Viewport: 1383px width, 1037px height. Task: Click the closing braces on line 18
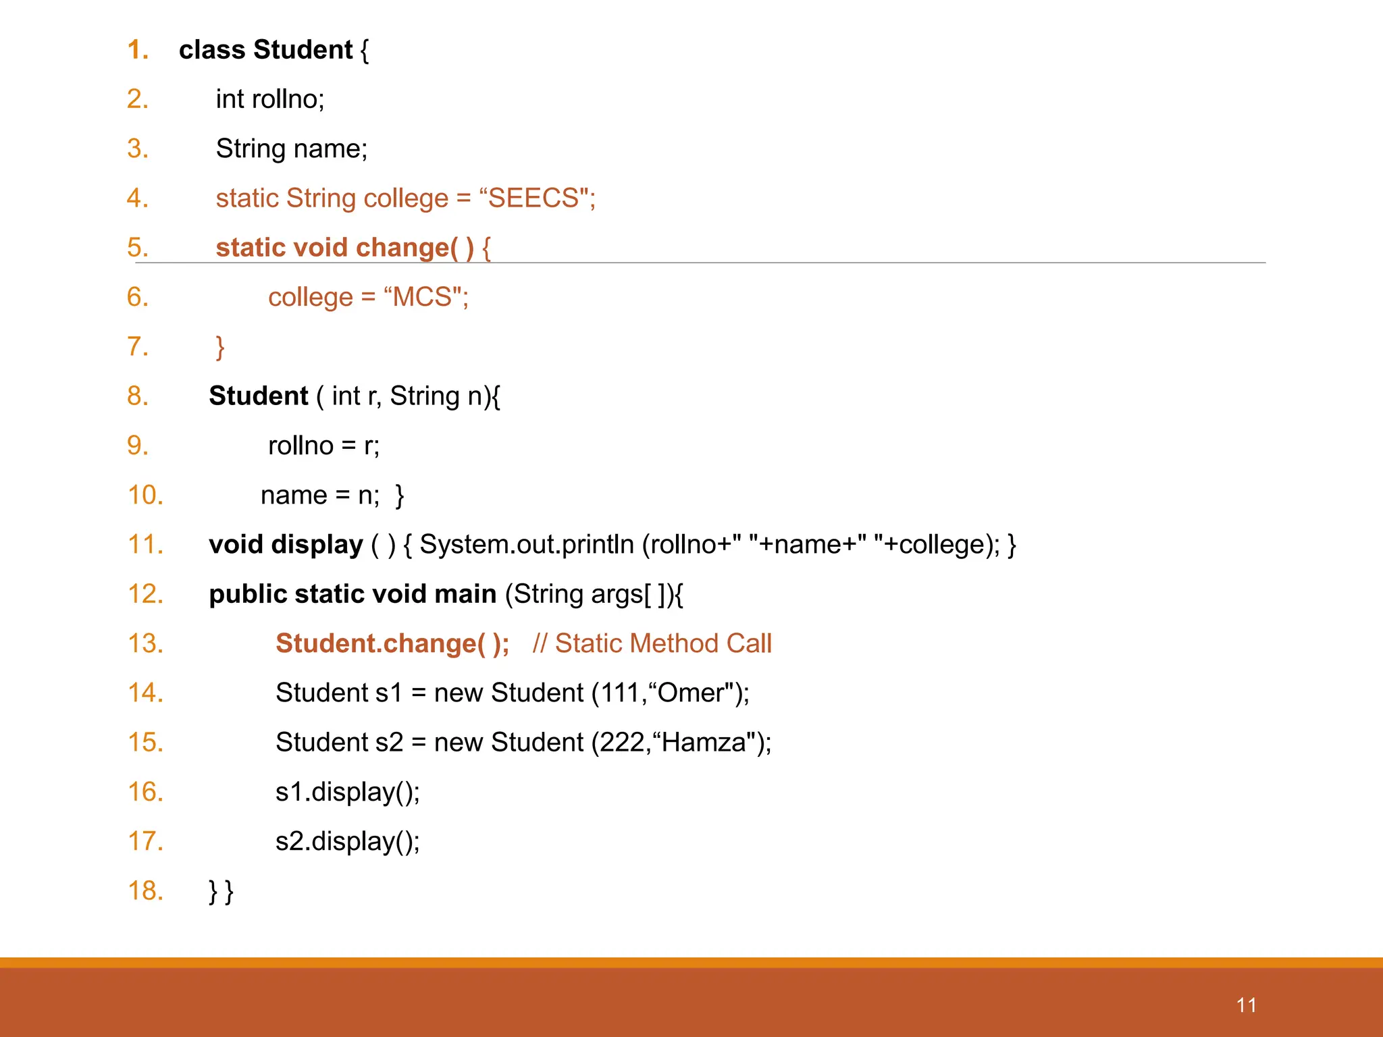click(x=221, y=891)
